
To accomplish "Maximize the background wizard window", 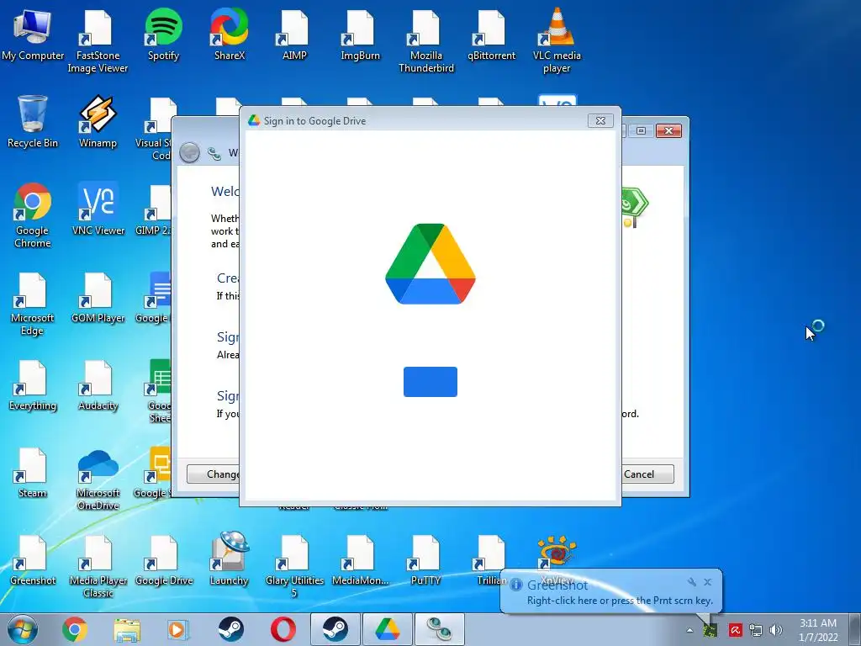I will pyautogui.click(x=641, y=130).
